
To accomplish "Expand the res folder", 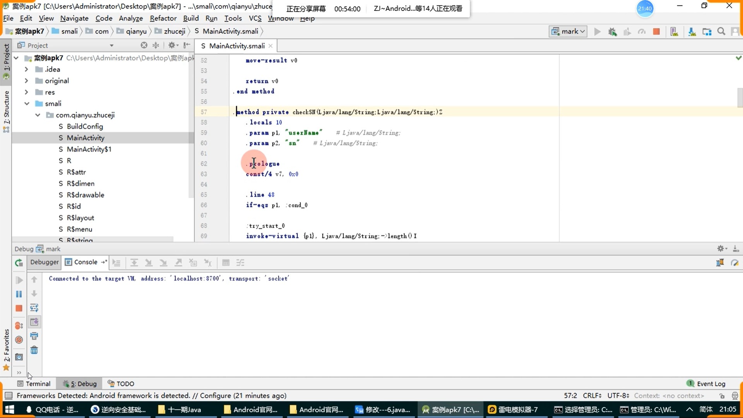I will [x=26, y=92].
